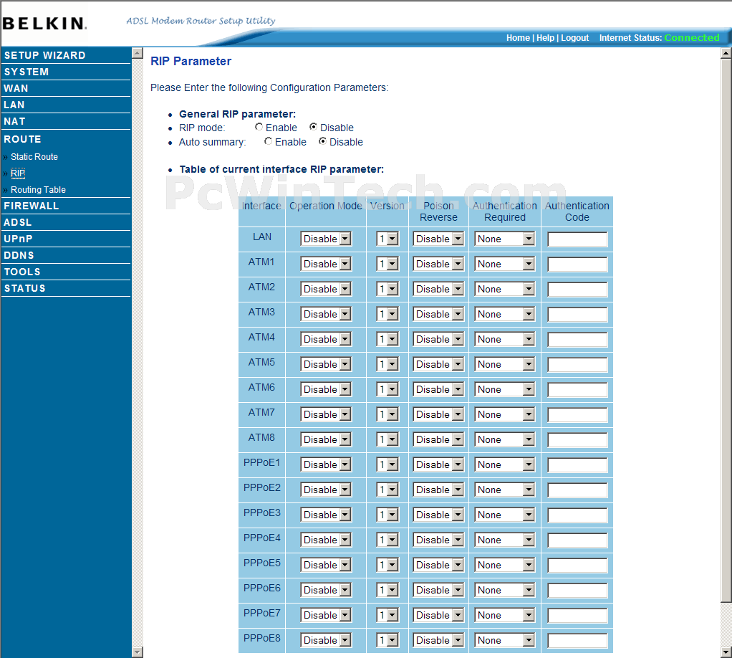The image size is (732, 658).
Task: Click sidebar scrollbar down arrow
Action: coord(138,652)
